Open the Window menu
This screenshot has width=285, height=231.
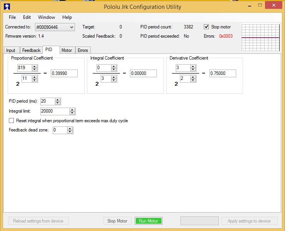click(47, 17)
